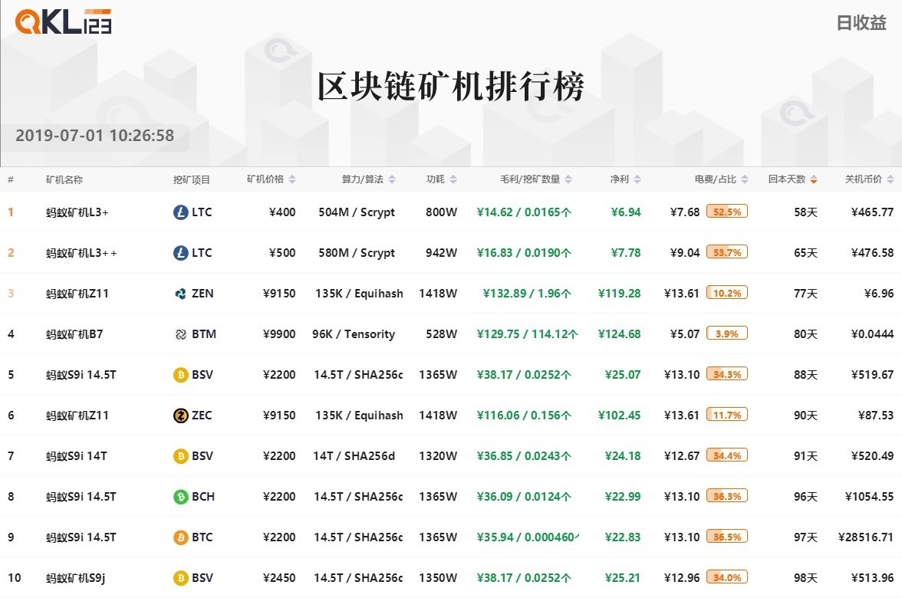Click the BTC coin icon
902x598 pixels.
pyautogui.click(x=181, y=537)
